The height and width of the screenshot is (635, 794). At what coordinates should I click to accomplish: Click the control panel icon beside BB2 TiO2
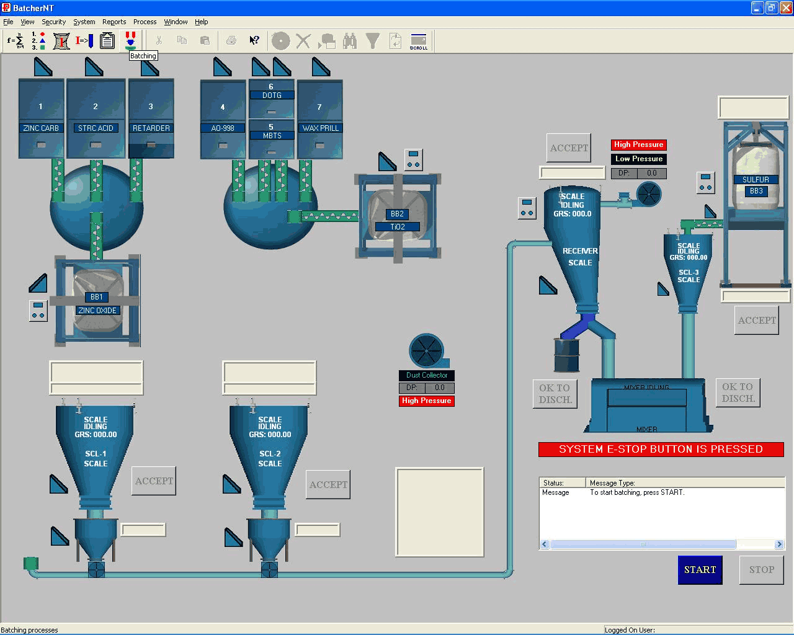(x=414, y=160)
